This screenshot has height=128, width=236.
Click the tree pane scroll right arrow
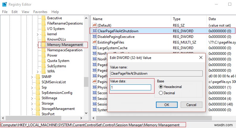[81, 118]
